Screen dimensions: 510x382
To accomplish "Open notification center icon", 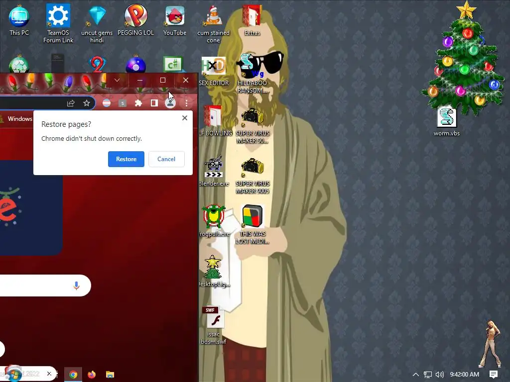I will point(494,375).
